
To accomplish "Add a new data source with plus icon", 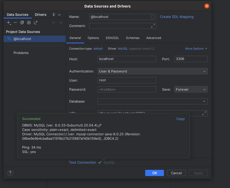I will 9,23.
